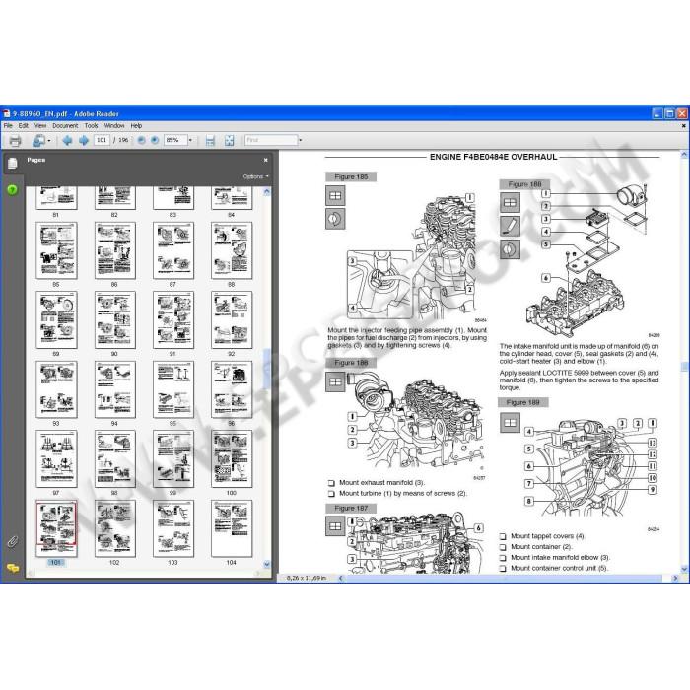Click the zoom in button

155,140
